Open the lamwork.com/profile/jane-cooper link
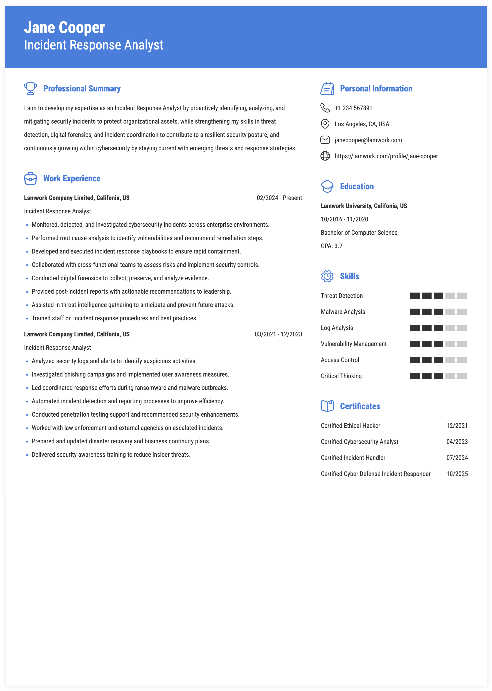The height and width of the screenshot is (691, 492). click(386, 156)
